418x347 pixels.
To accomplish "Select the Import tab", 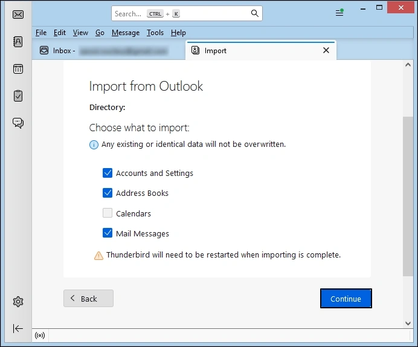I will click(x=261, y=50).
